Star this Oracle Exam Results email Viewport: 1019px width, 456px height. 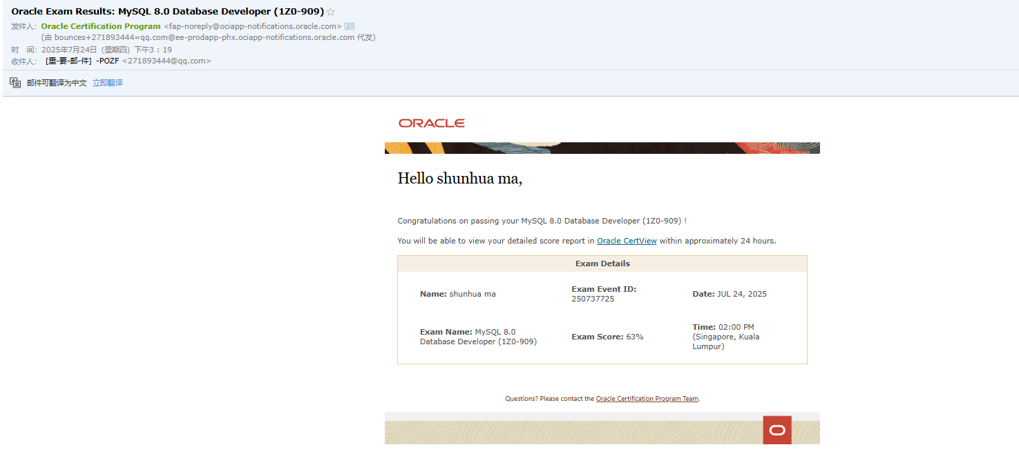[331, 12]
